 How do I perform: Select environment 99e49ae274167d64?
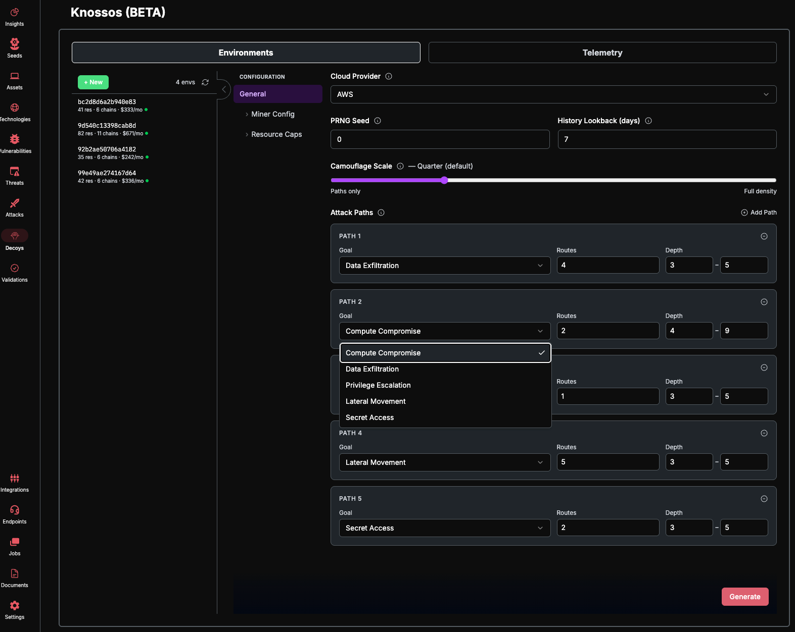coord(144,177)
